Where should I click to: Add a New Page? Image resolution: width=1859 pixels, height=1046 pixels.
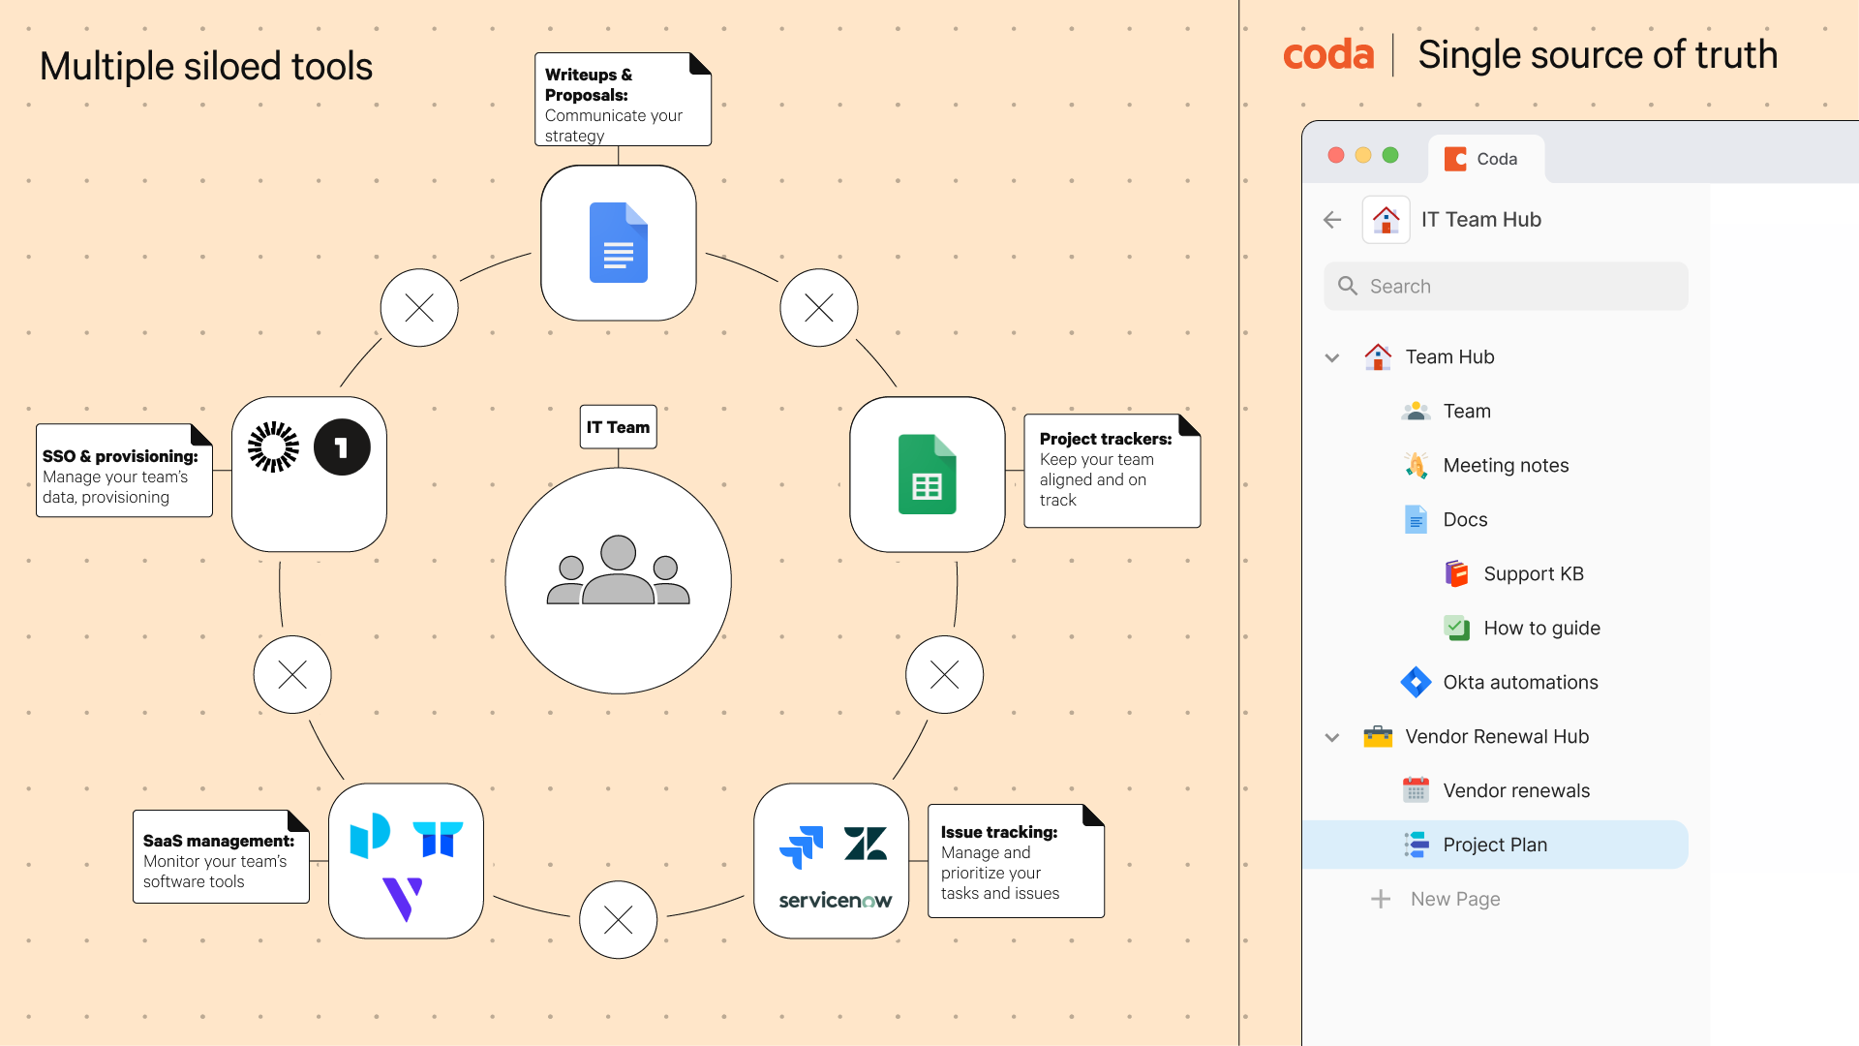pos(1436,899)
